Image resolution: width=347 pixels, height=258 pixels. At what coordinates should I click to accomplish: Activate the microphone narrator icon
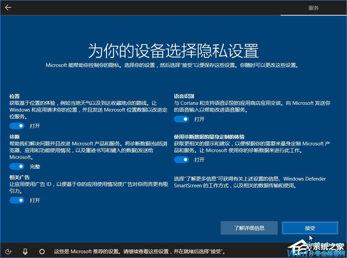pos(25,251)
